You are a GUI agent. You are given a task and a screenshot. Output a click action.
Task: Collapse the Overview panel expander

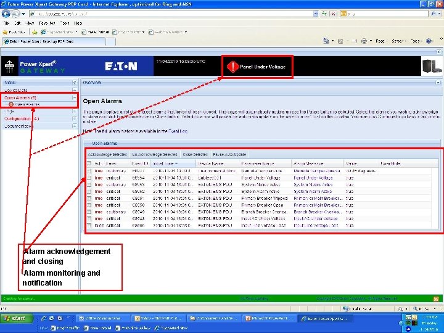click(x=438, y=83)
